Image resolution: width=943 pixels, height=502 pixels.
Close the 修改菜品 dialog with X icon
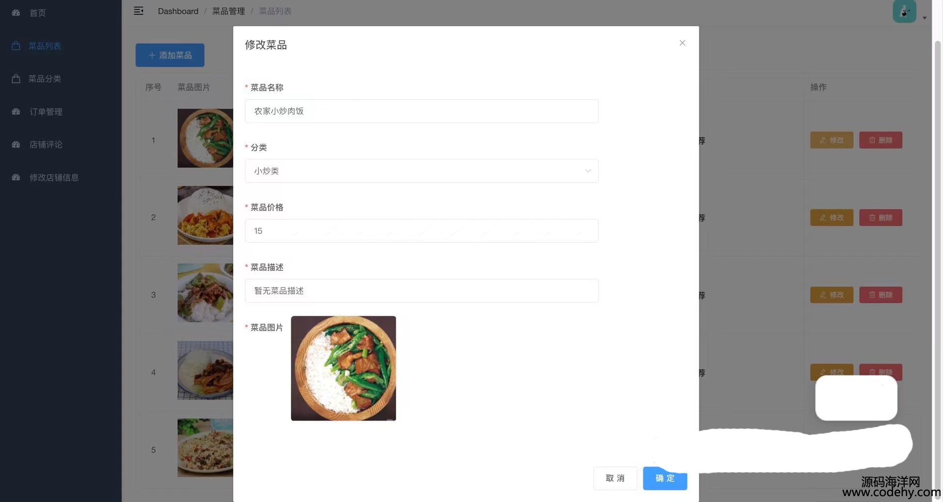(x=682, y=43)
